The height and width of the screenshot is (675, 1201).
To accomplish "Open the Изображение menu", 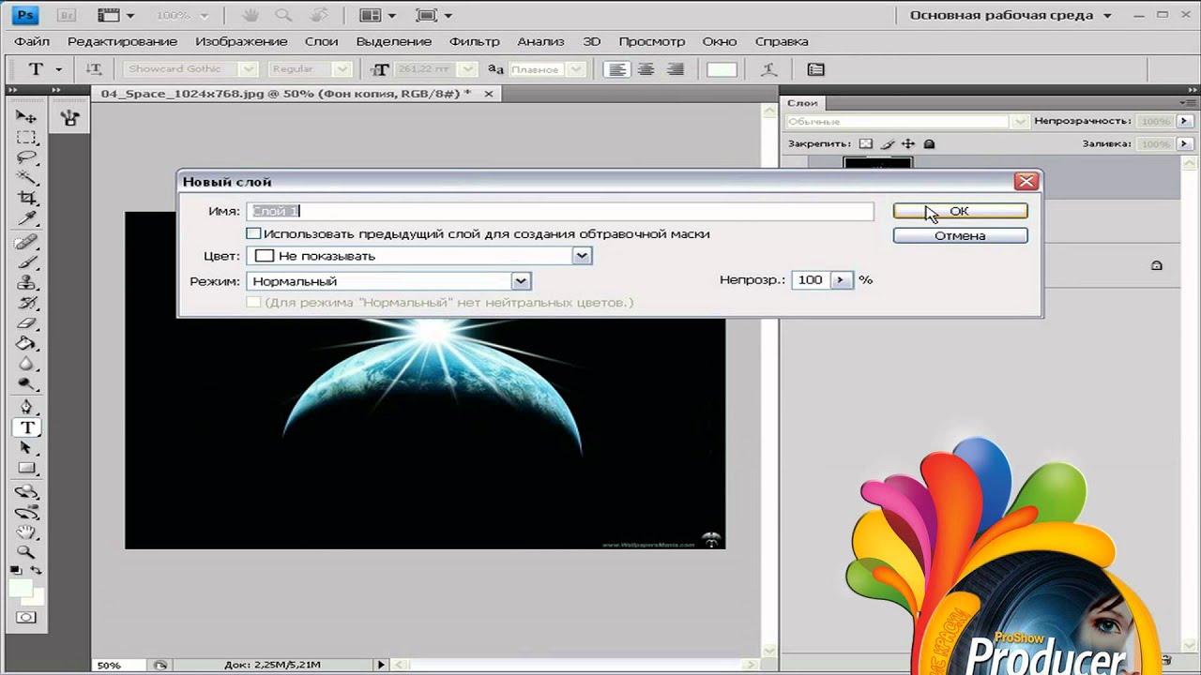I will (241, 41).
